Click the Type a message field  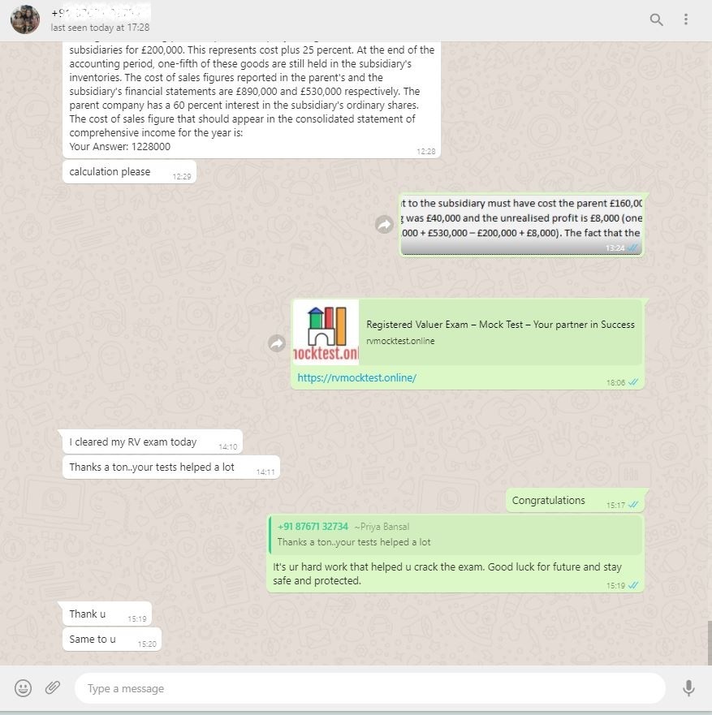tap(370, 688)
